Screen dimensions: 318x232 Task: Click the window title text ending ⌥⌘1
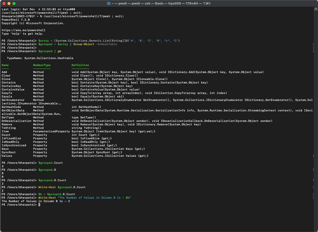[x=162, y=3]
